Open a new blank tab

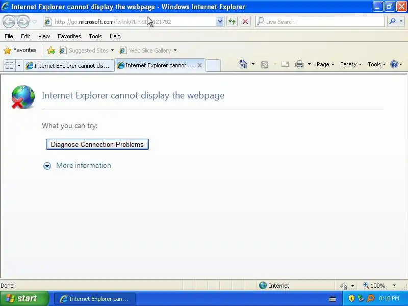pyautogui.click(x=213, y=65)
